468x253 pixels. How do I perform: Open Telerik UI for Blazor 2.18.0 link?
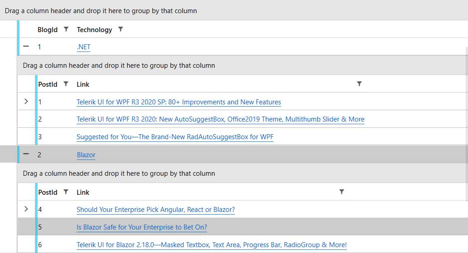pyautogui.click(x=212, y=245)
